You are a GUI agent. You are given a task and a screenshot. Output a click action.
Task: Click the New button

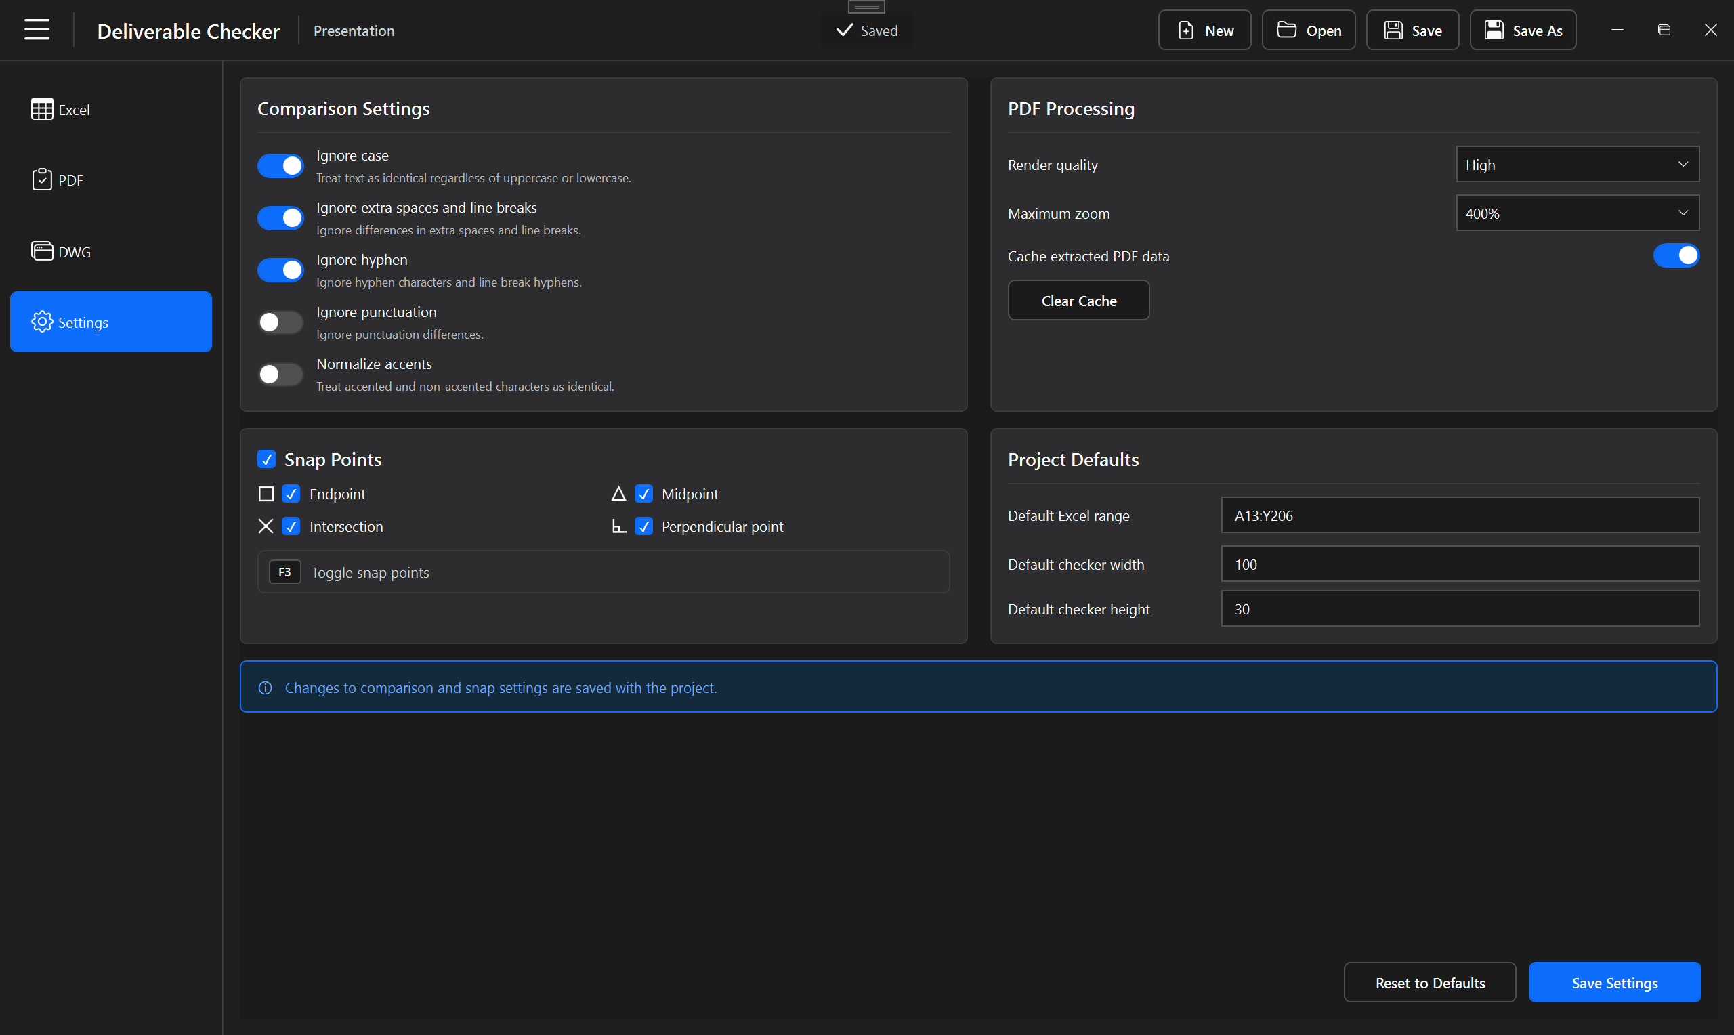pyautogui.click(x=1204, y=30)
